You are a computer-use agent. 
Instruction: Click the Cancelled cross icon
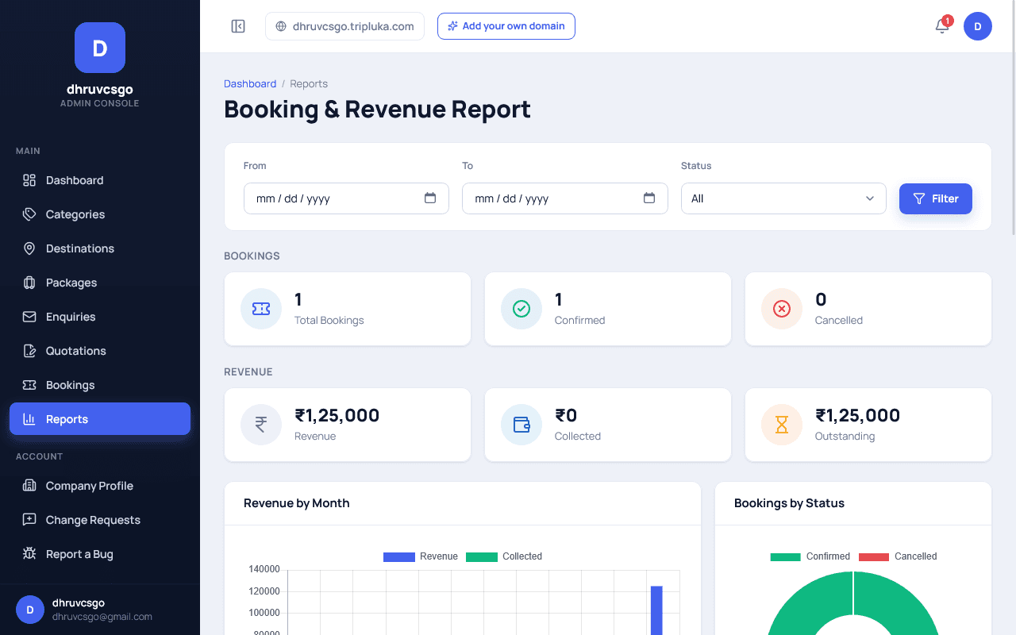[782, 309]
